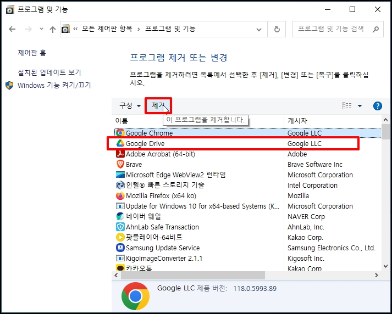Click 프로그램 및 기능 breadcrumb segment

tap(170, 29)
